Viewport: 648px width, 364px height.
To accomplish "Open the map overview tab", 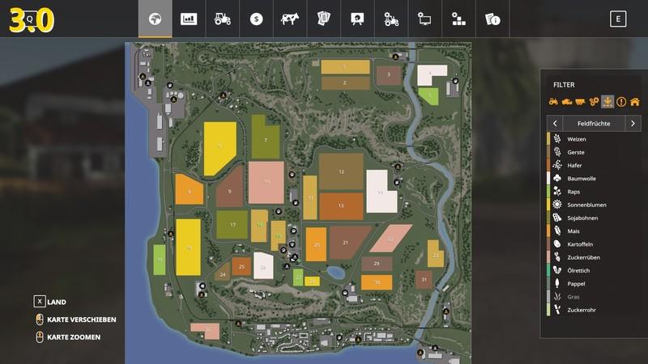I will click(155, 19).
